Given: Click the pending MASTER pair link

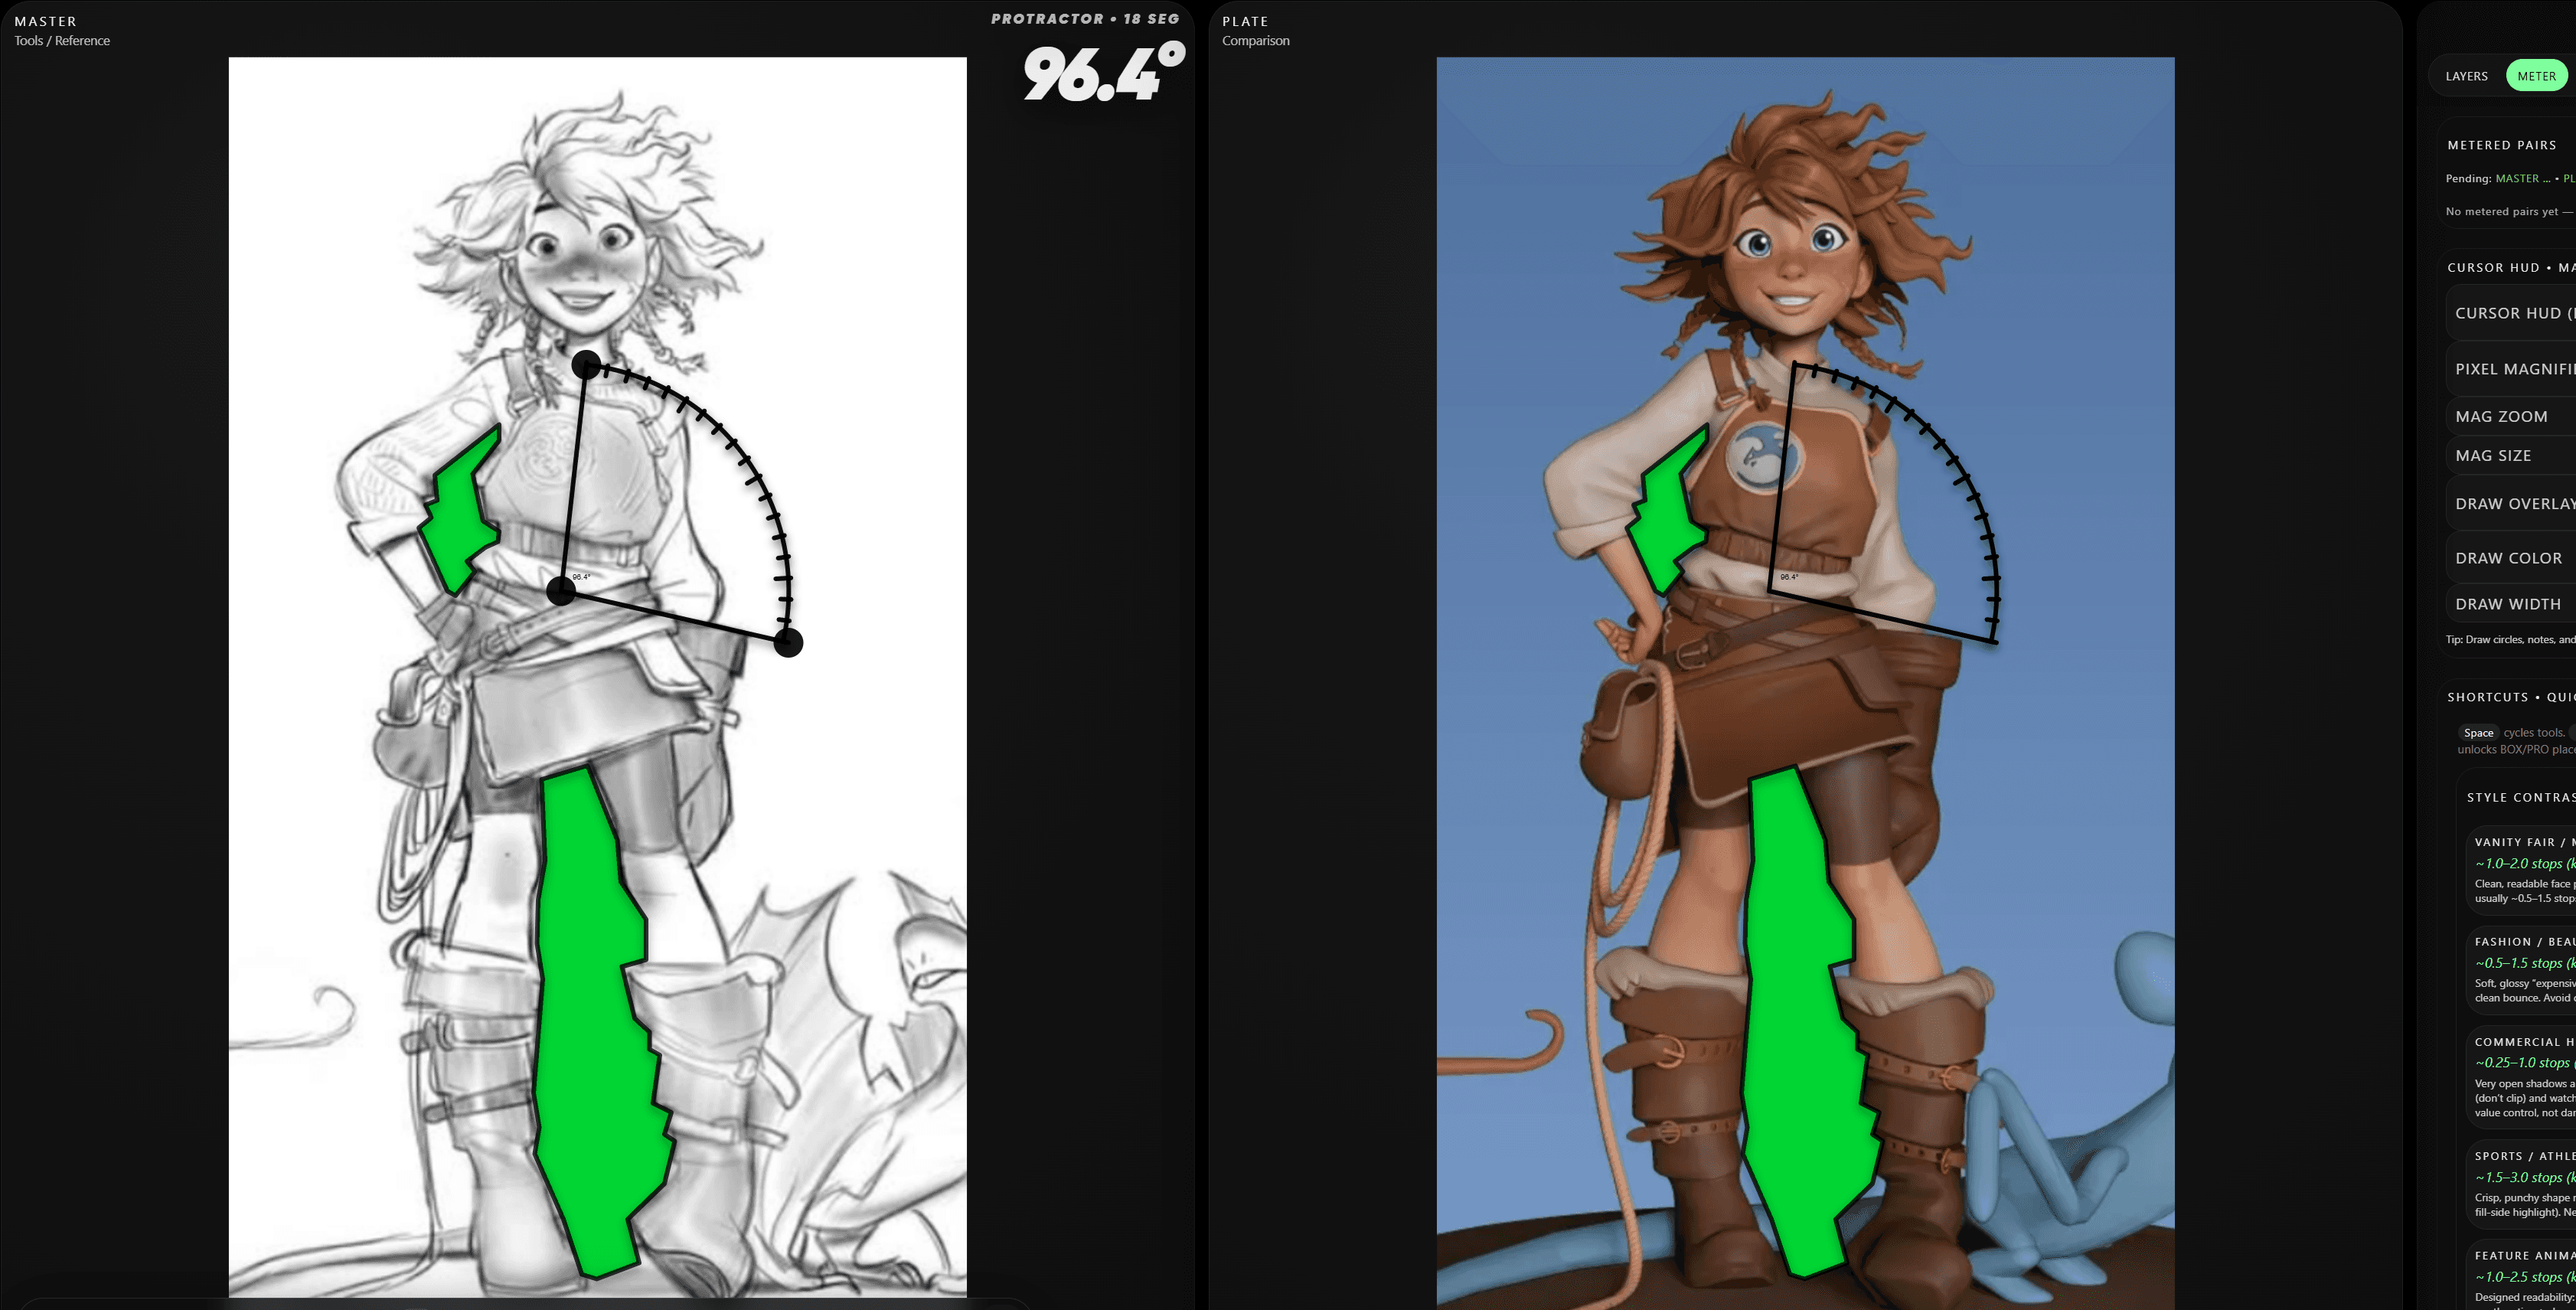Looking at the screenshot, I should click(x=2516, y=178).
